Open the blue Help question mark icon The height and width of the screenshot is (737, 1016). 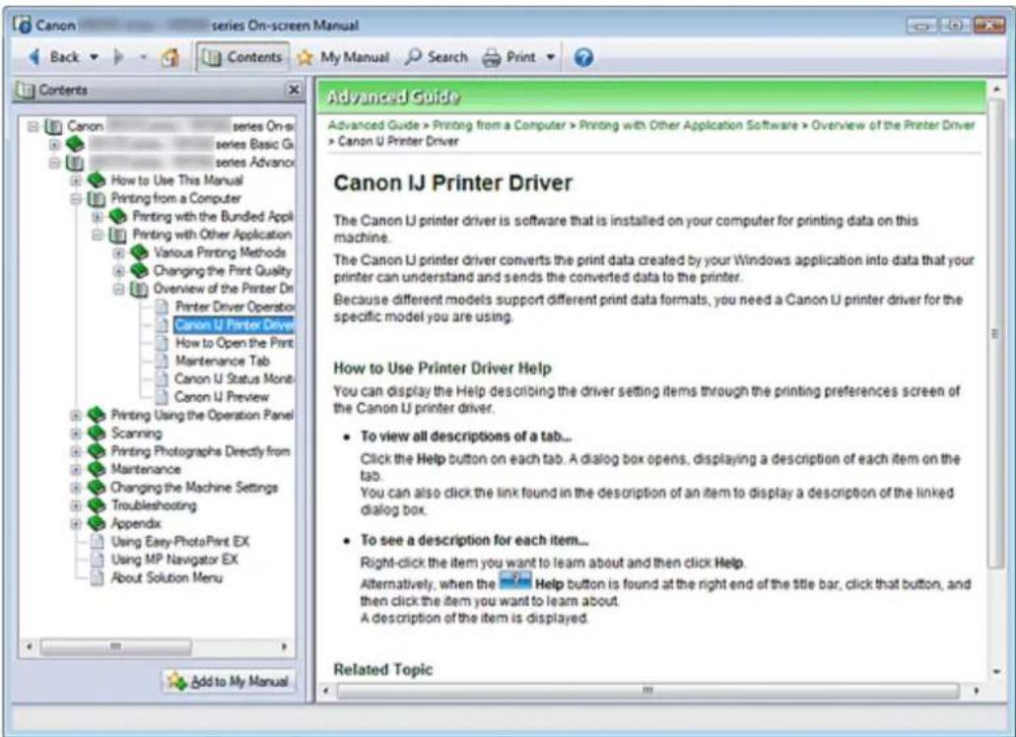[x=583, y=57]
